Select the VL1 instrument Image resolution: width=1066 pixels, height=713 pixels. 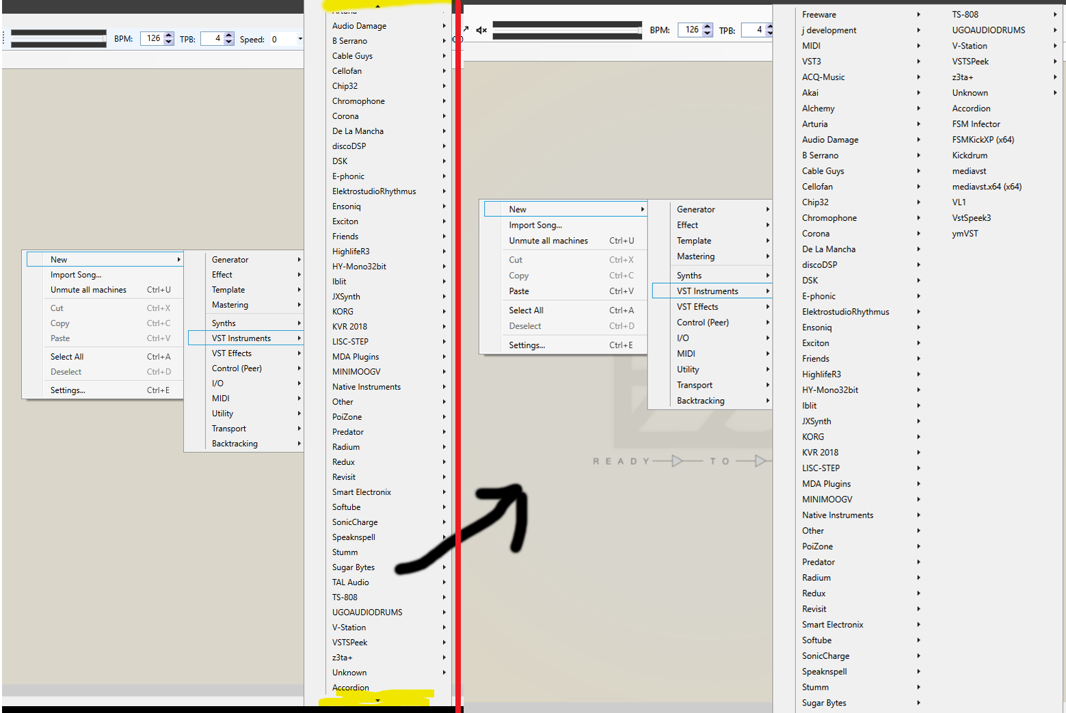tap(959, 202)
